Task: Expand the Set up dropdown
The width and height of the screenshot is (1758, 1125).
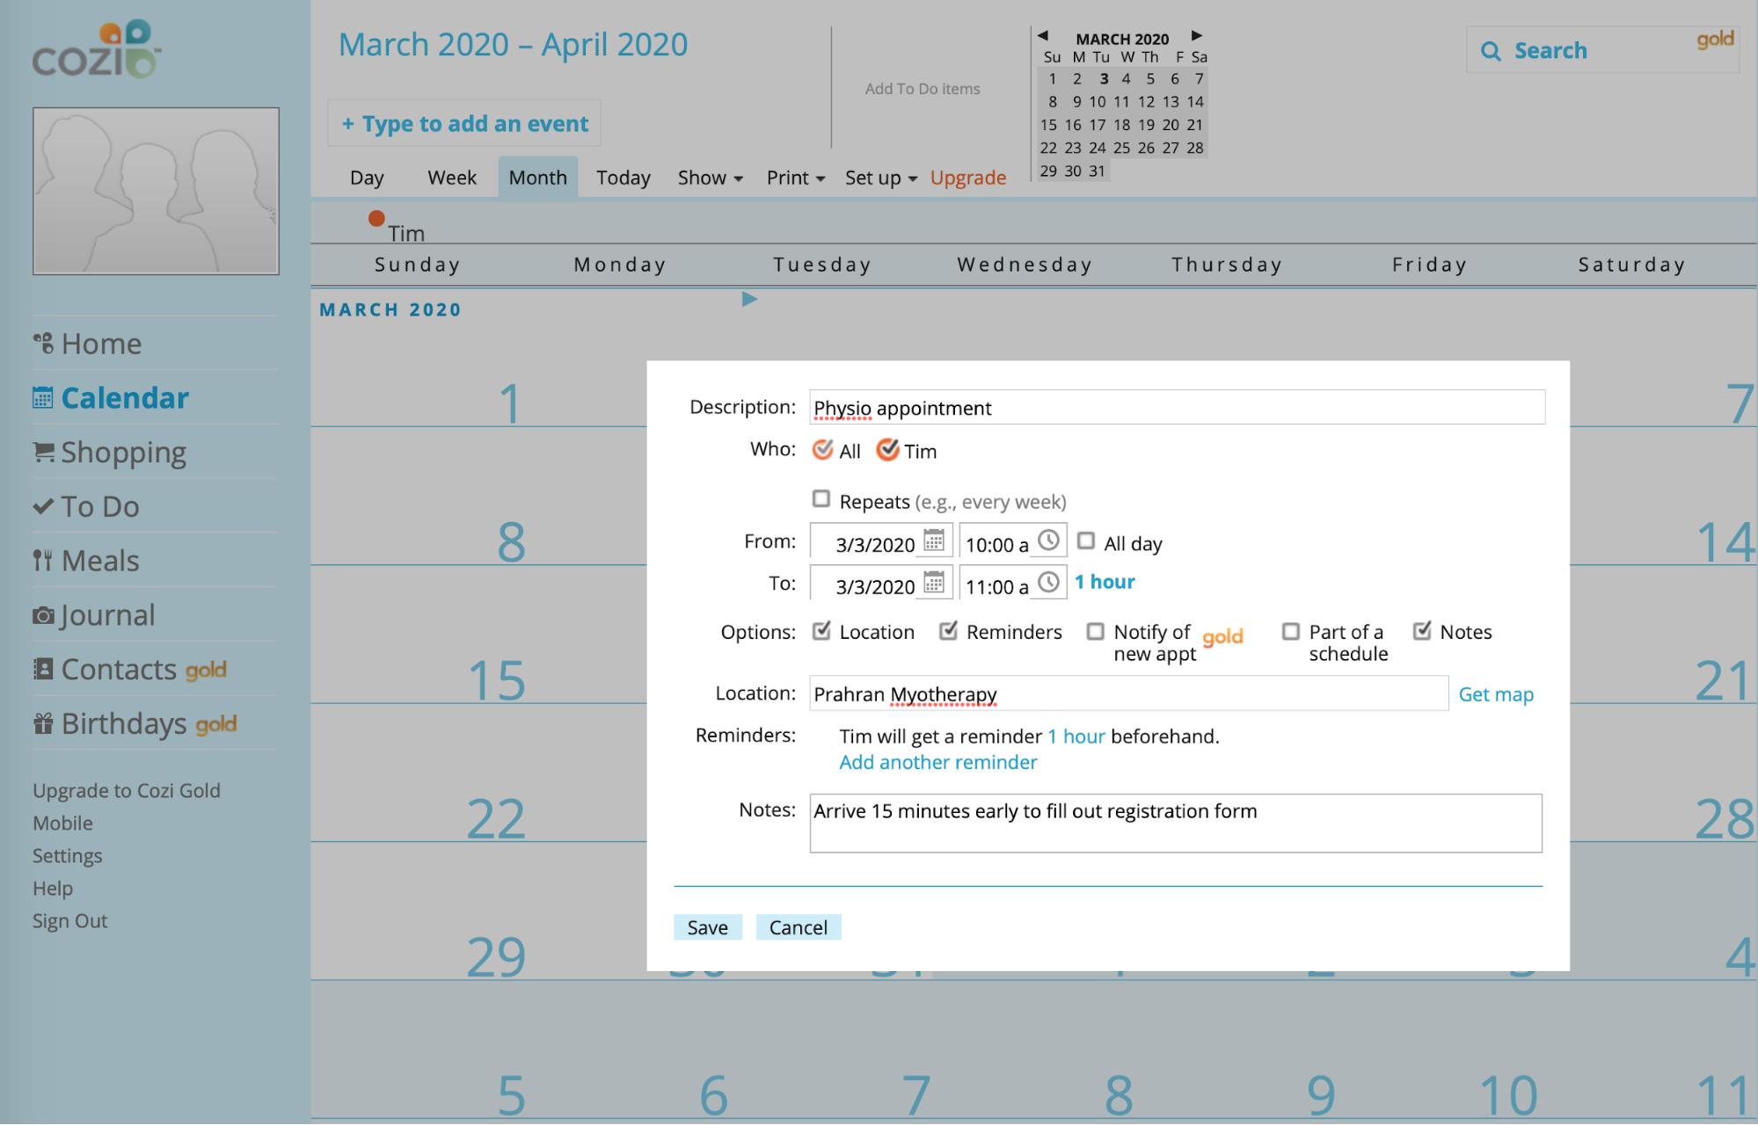Action: pos(880,178)
